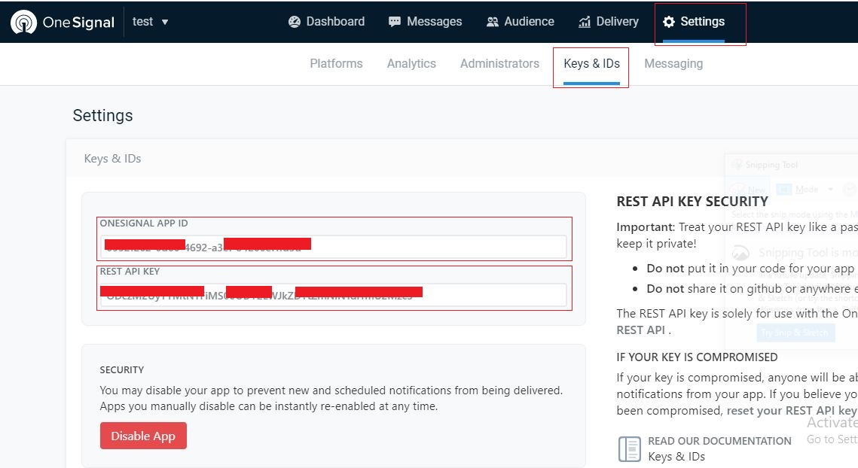Select the Messaging tab
This screenshot has height=468, width=858.
click(673, 64)
